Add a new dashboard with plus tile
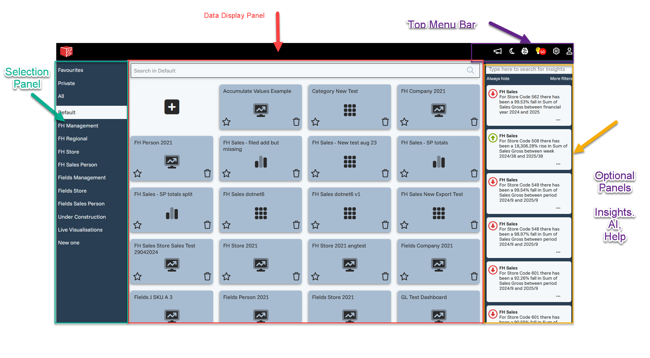Screen dimensions: 650x358 click(x=172, y=107)
